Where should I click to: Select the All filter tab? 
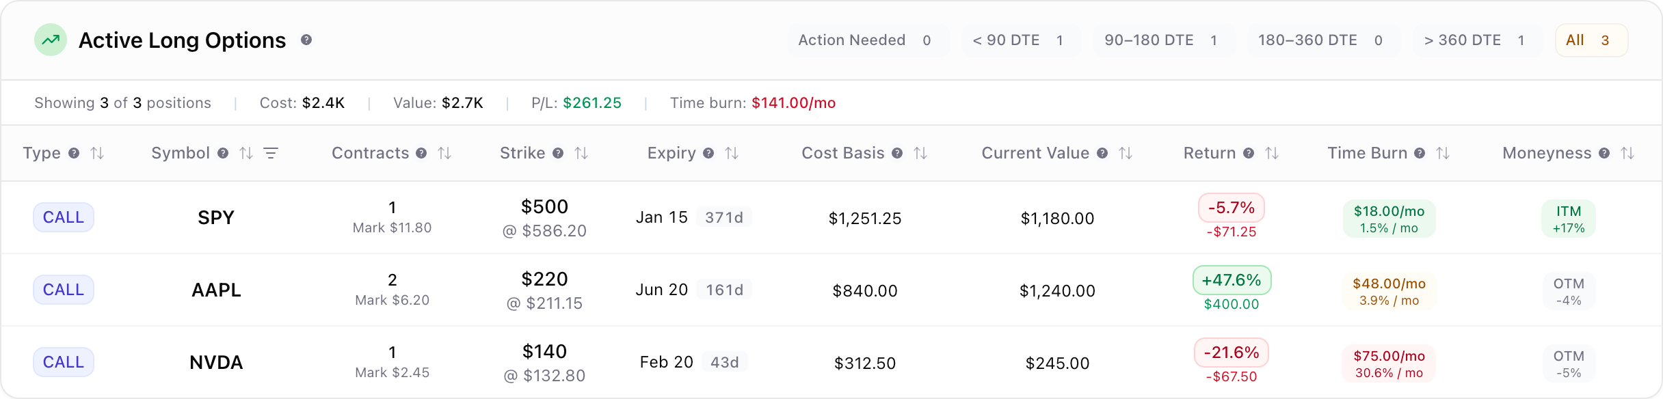coord(1591,40)
